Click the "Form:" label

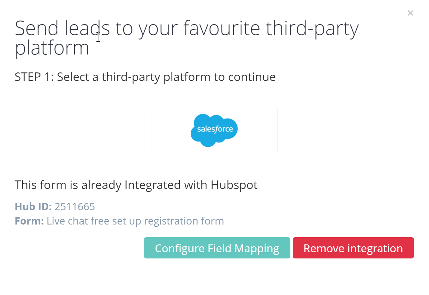tap(29, 221)
